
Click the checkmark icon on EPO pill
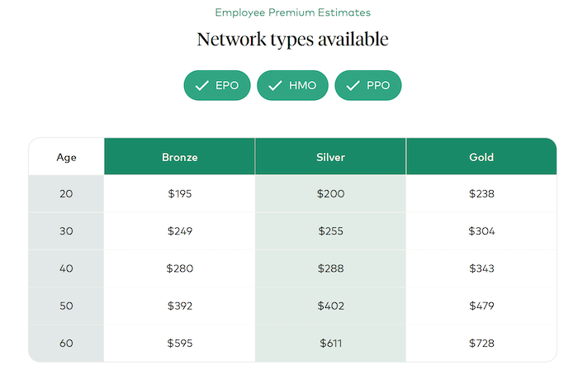click(201, 86)
